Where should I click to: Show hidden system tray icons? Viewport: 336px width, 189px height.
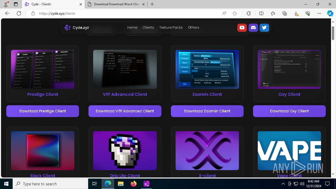[x=283, y=184]
